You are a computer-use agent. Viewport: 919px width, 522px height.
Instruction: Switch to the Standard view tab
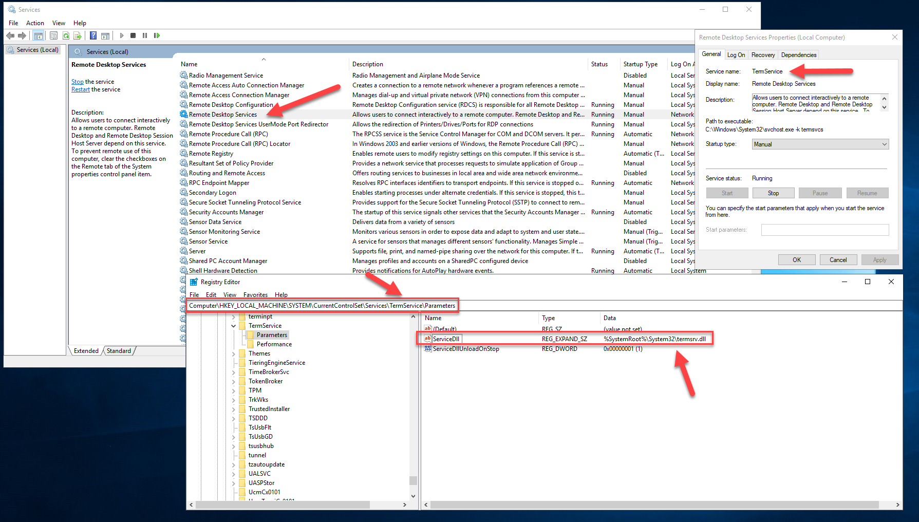pyautogui.click(x=119, y=351)
